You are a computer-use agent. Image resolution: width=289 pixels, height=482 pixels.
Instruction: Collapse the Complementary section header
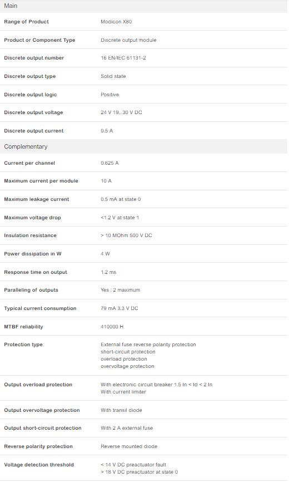[x=143, y=146]
